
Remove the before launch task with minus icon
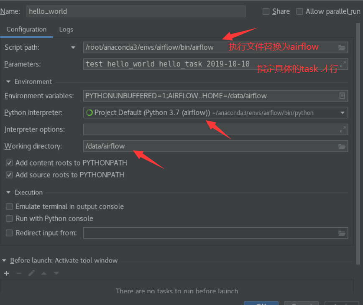coord(19,273)
